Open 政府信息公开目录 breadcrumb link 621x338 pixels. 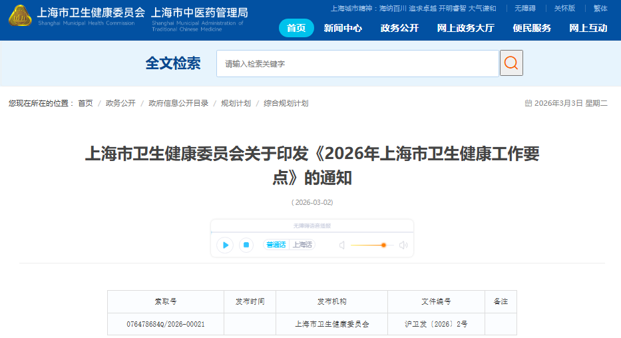pos(178,103)
